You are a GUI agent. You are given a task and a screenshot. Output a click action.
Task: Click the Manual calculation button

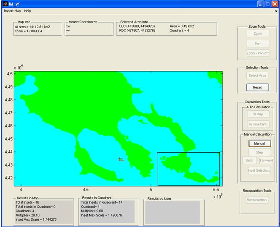(x=260, y=144)
